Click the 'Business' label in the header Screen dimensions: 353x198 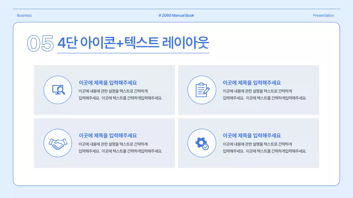pos(24,15)
